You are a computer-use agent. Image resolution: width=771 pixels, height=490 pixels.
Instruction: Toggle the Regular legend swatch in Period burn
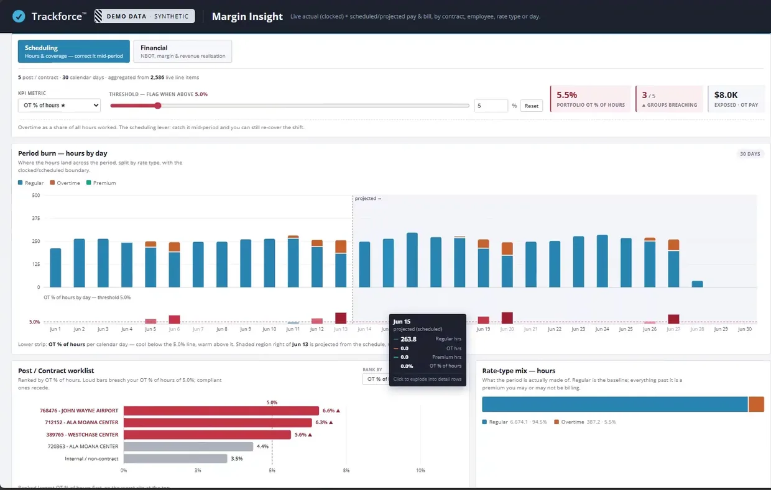(21, 183)
